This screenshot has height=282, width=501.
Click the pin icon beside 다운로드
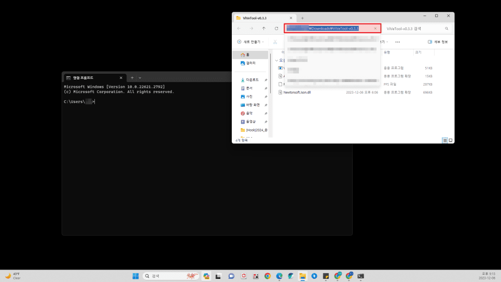point(266,80)
